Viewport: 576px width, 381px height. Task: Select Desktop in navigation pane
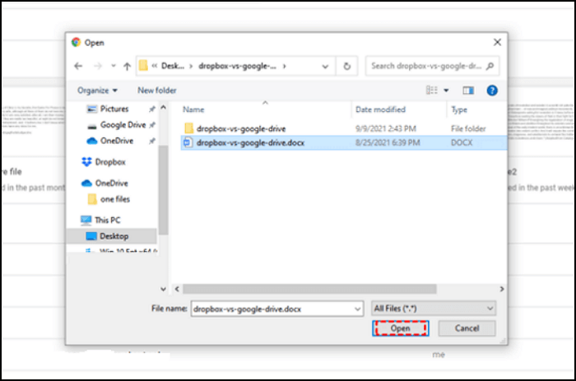point(114,236)
